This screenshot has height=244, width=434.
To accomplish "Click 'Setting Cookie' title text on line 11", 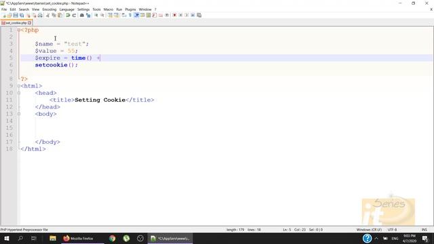I will 100,100.
